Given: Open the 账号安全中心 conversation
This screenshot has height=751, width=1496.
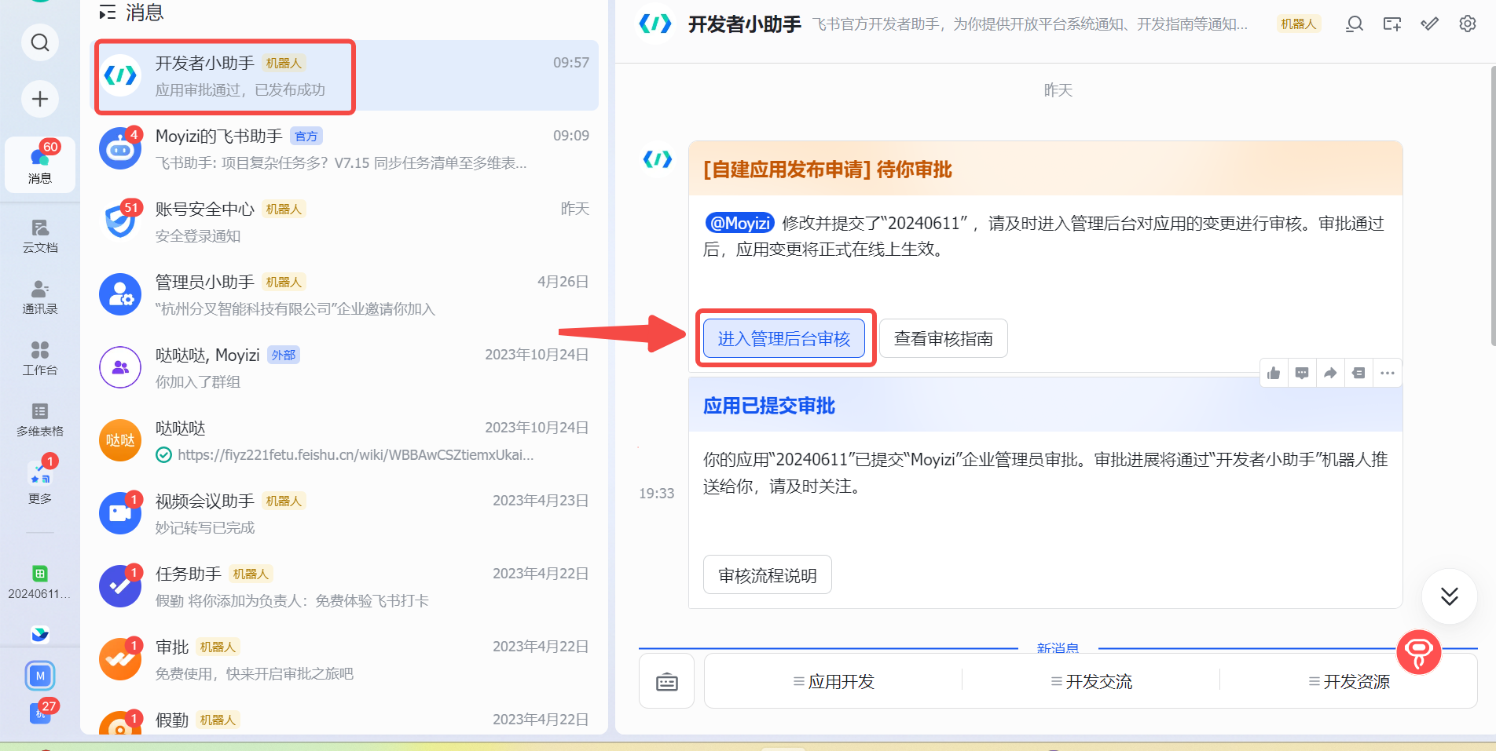Looking at the screenshot, I should tap(344, 221).
